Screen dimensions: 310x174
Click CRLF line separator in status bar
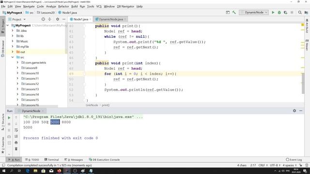click(263, 165)
